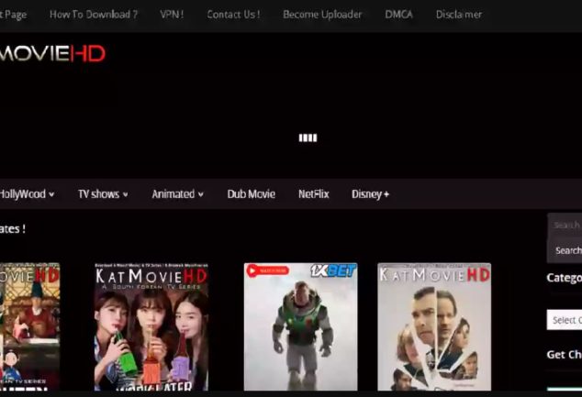Go to Contact Us ! page
This screenshot has width=582, height=397.
233,15
